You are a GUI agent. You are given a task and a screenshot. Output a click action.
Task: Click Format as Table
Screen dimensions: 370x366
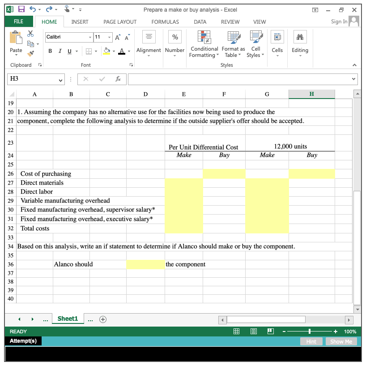(233, 44)
